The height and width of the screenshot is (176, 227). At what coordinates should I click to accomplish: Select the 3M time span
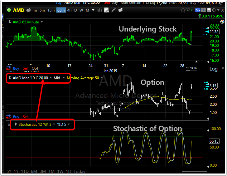click(43, 171)
